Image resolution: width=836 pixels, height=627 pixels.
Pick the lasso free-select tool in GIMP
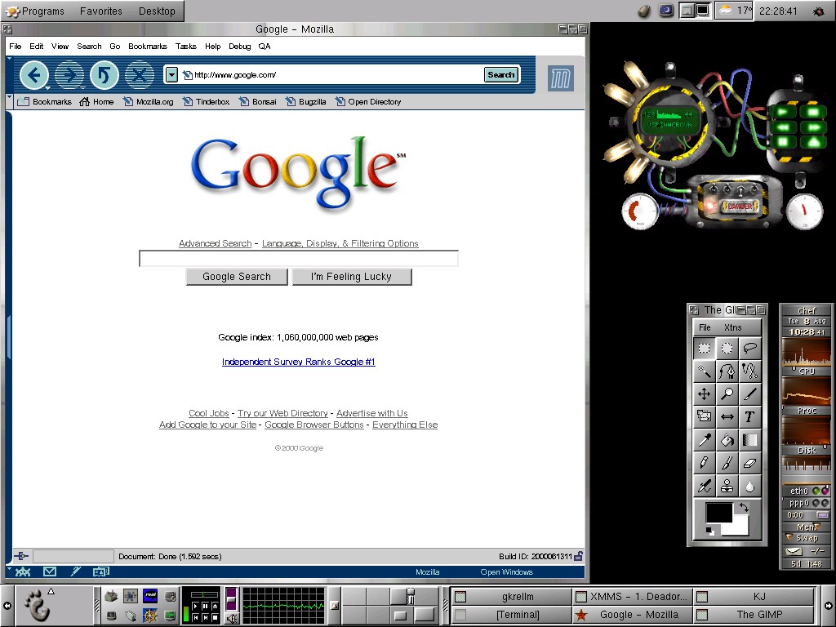tap(750, 348)
